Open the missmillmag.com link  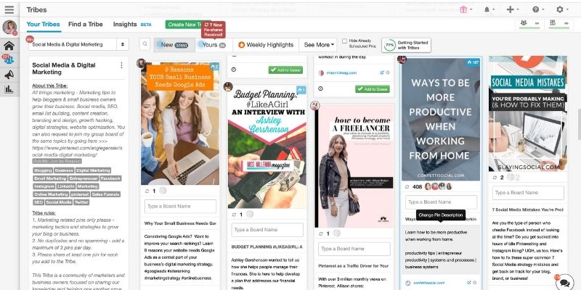[341, 73]
